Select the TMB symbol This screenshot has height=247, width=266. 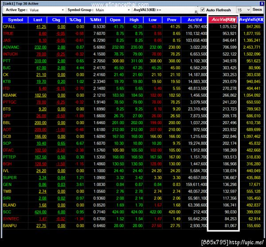(7, 192)
